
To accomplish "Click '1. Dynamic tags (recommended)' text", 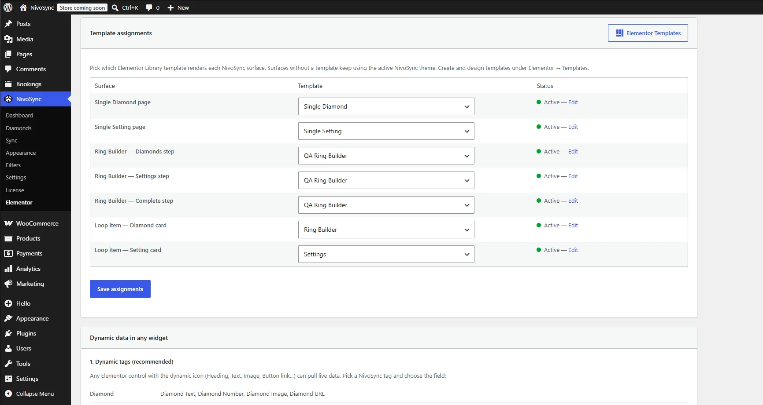I will click(x=131, y=361).
